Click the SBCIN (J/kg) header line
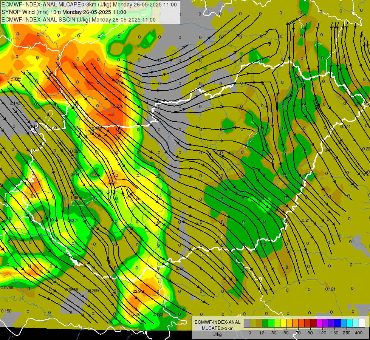The image size is (370, 340). (x=79, y=20)
